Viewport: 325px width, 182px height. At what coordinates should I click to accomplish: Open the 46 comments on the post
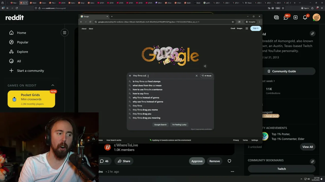tap(104, 161)
